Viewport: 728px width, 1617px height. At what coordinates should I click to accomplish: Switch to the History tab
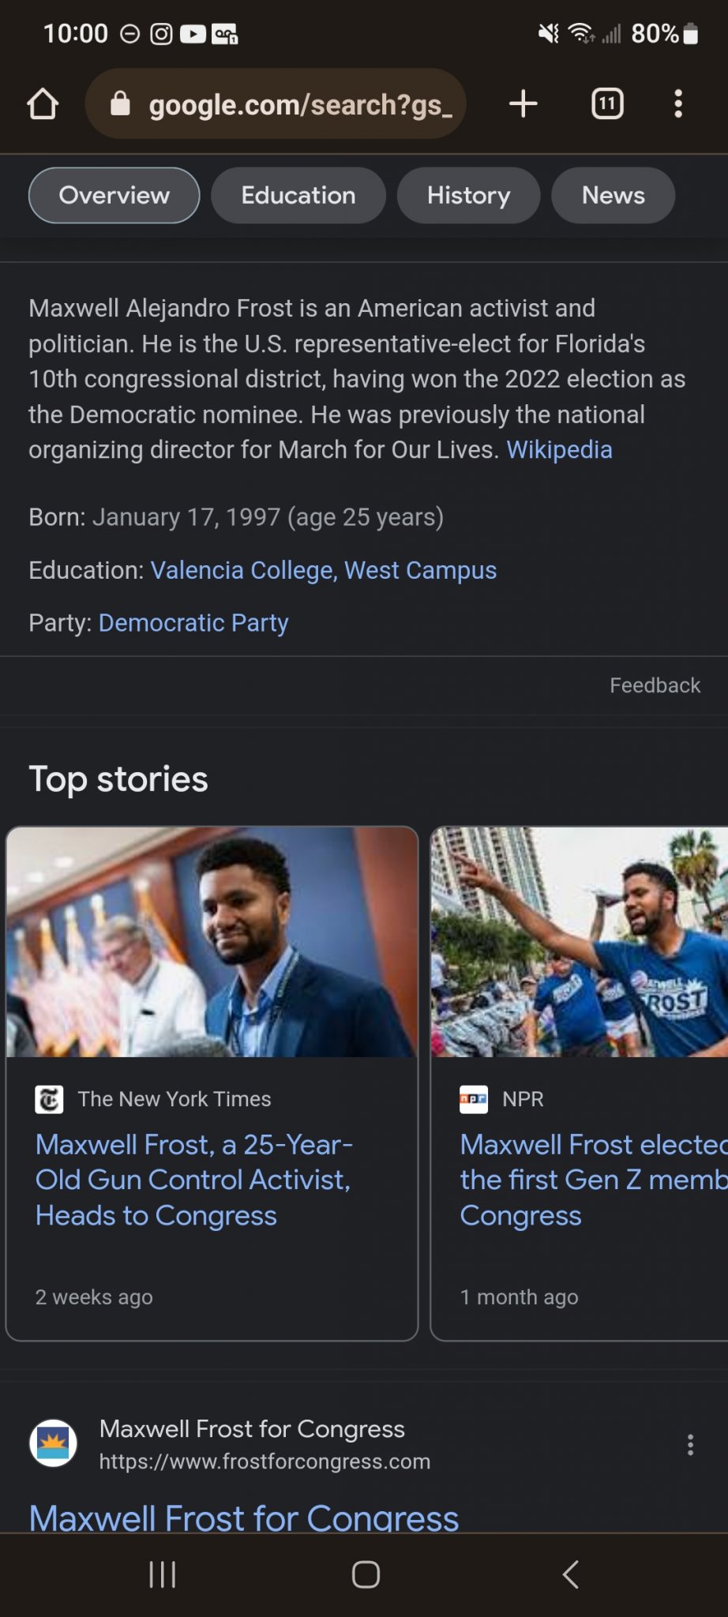(x=468, y=195)
